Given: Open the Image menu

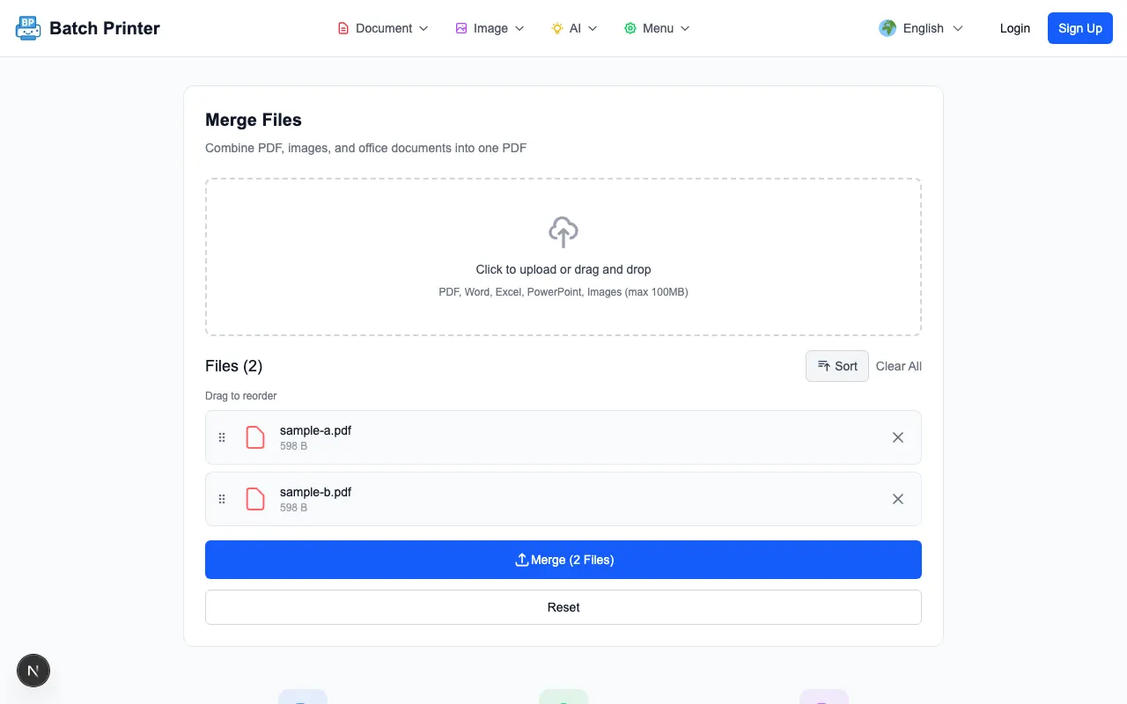Looking at the screenshot, I should 490,28.
